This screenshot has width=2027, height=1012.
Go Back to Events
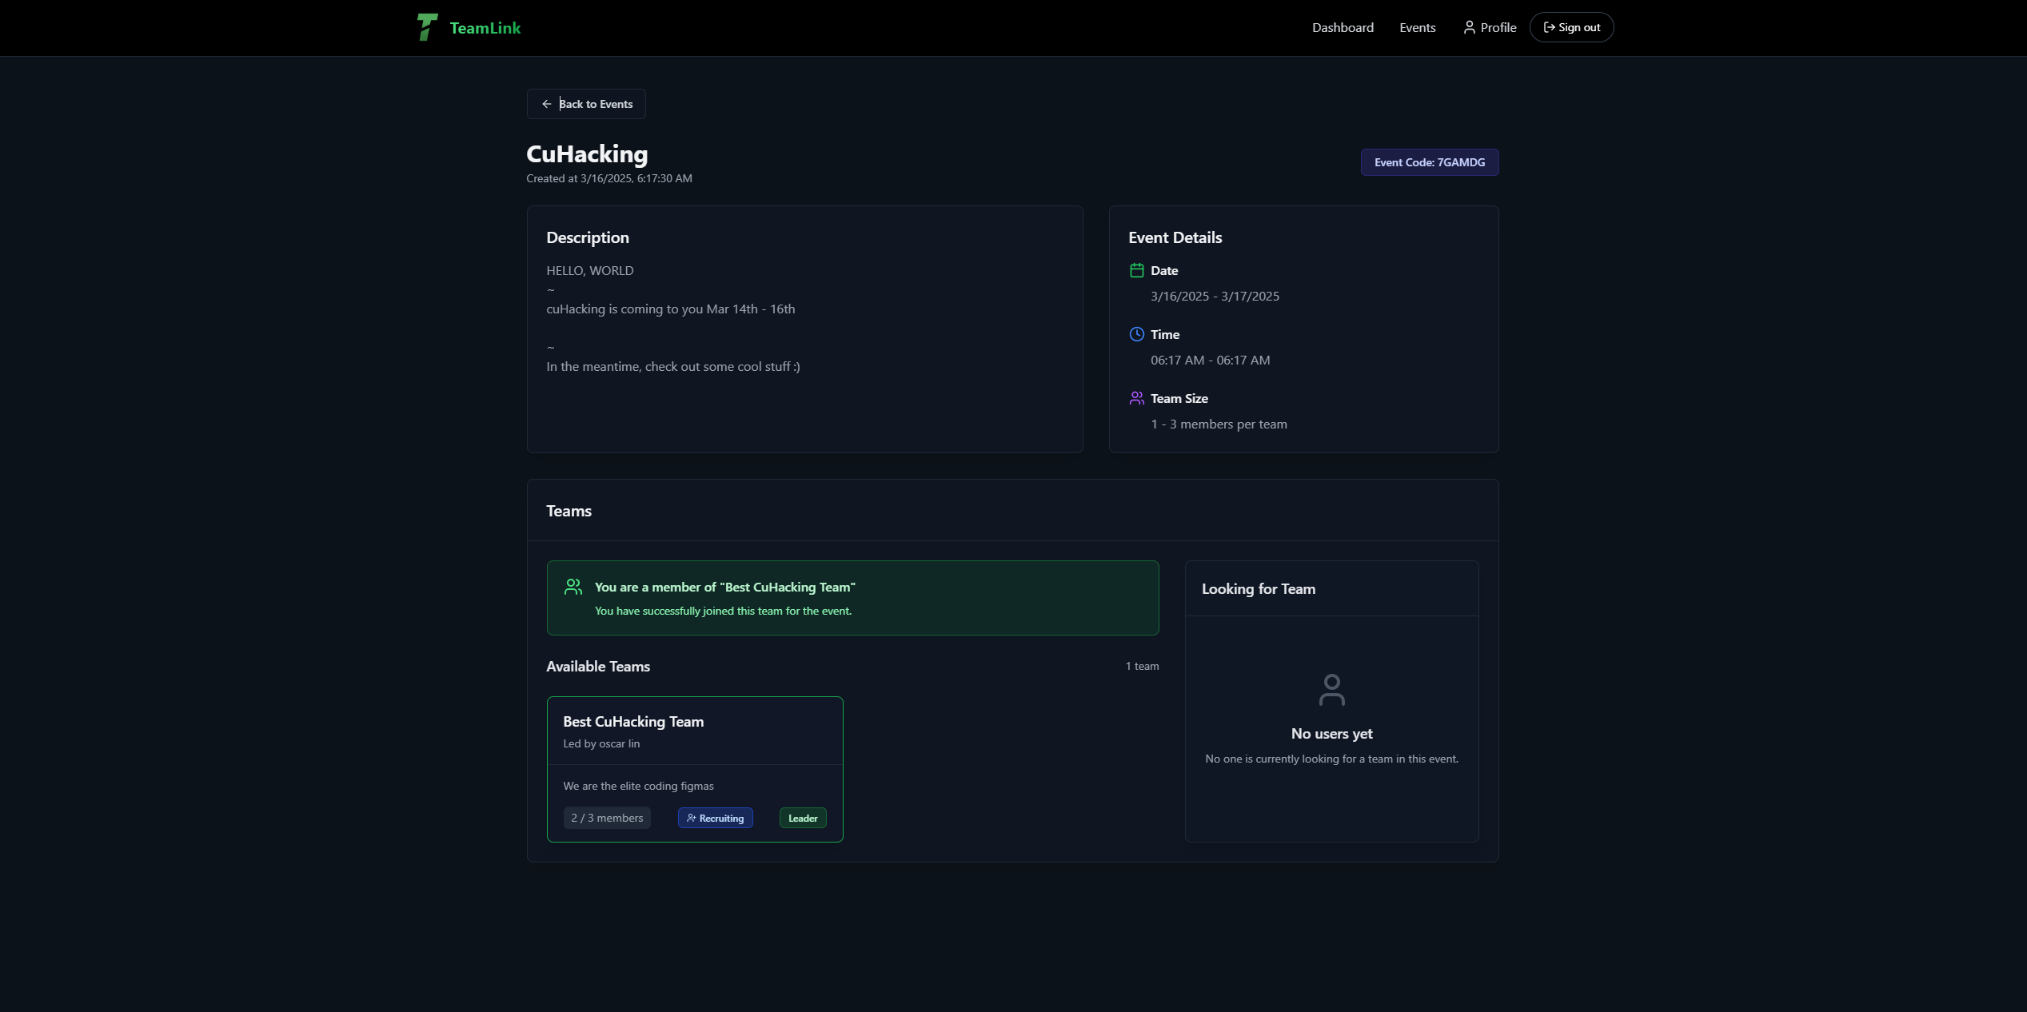(595, 104)
